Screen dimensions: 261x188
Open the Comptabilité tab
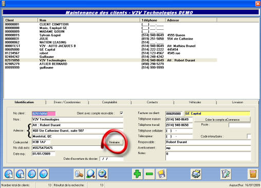[x=109, y=102]
